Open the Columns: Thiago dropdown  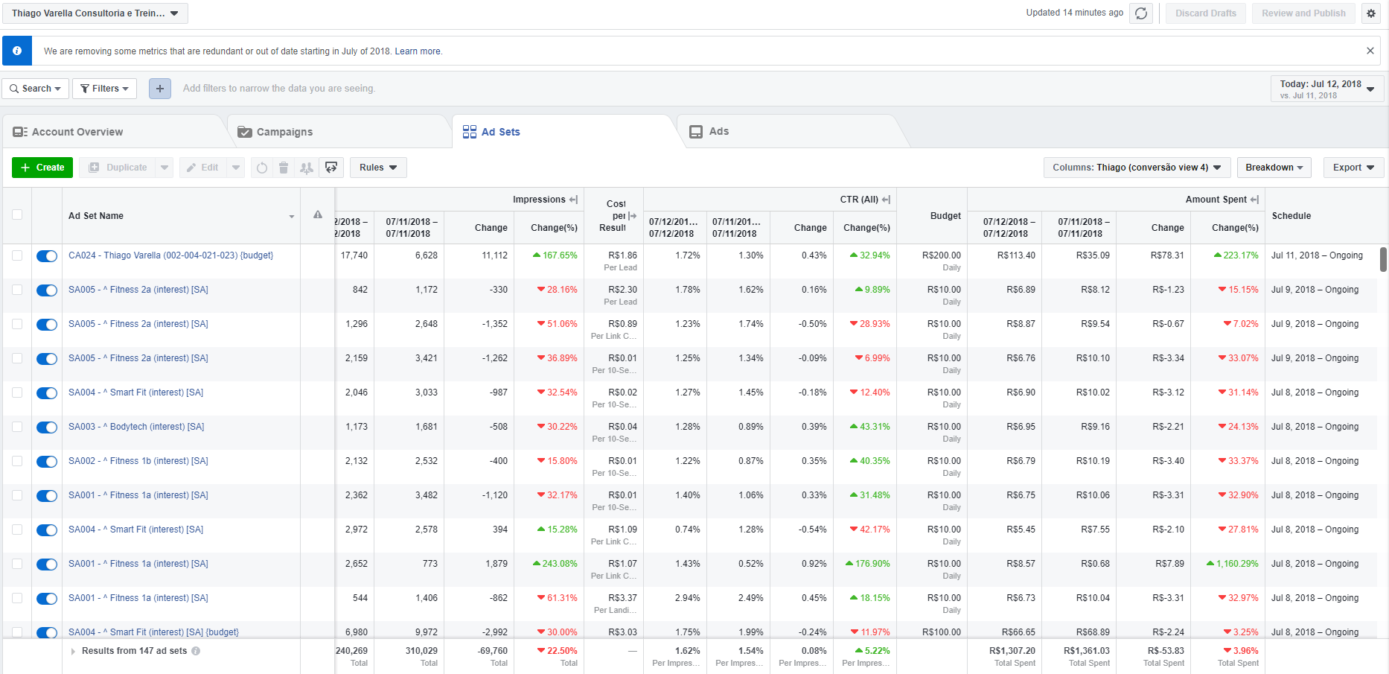1136,168
